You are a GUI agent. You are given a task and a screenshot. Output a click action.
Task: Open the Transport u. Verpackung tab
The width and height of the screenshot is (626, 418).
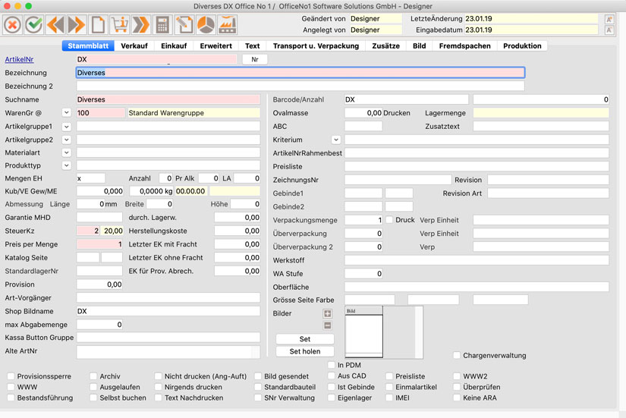pyautogui.click(x=316, y=46)
